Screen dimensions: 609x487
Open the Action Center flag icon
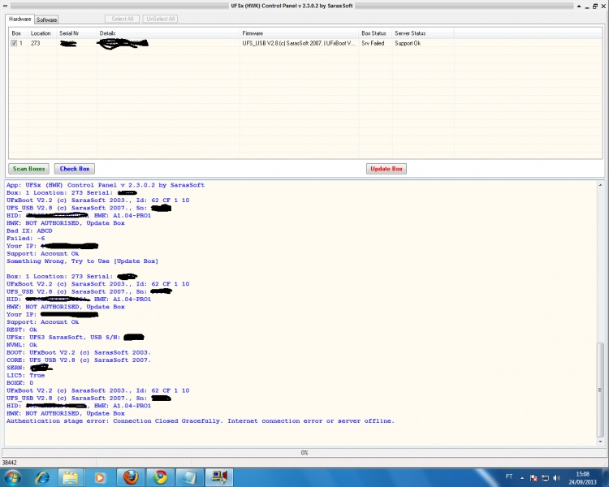point(533,478)
